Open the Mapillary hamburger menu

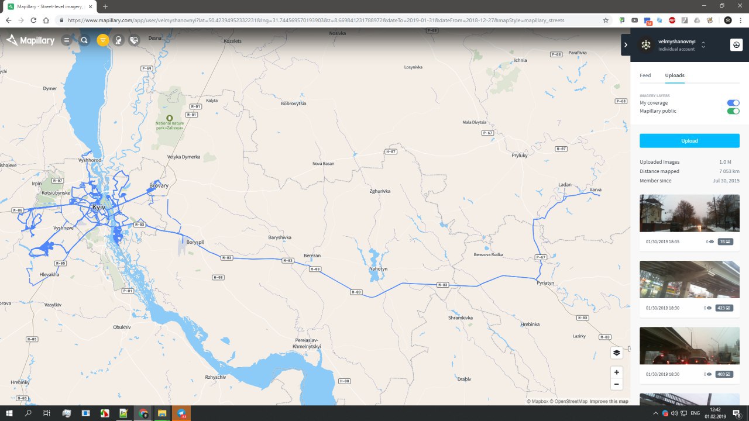67,40
